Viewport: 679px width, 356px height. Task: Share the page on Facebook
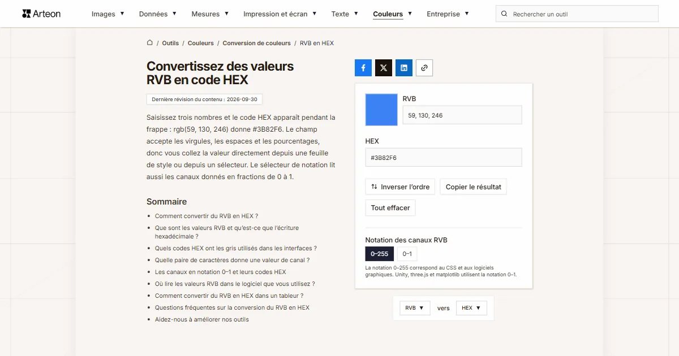tap(363, 68)
